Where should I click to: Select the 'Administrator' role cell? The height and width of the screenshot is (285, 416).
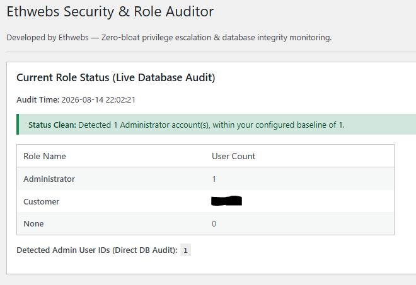[x=49, y=179]
